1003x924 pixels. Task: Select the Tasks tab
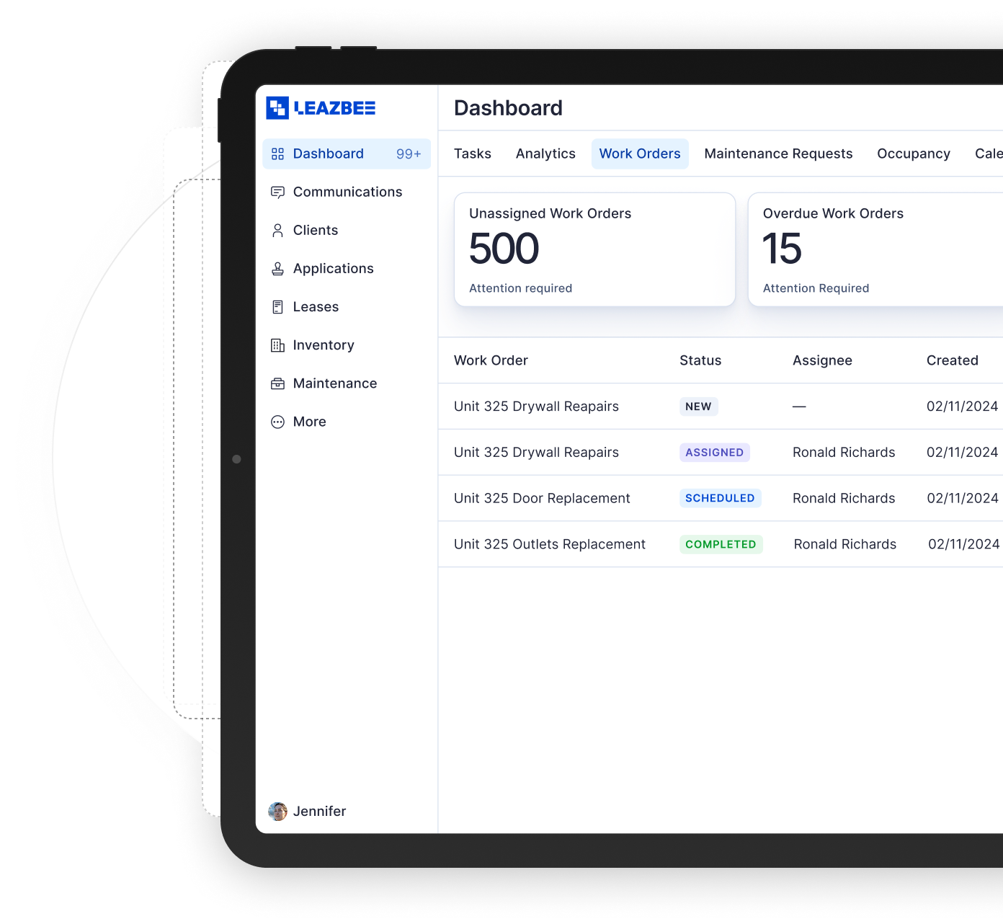point(473,154)
